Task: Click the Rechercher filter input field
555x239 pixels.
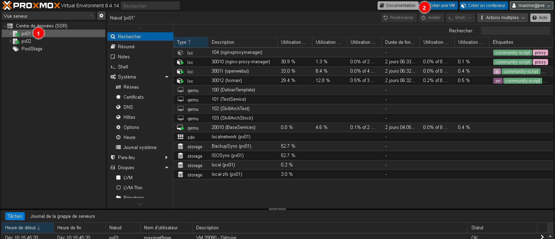Action: click(515, 31)
